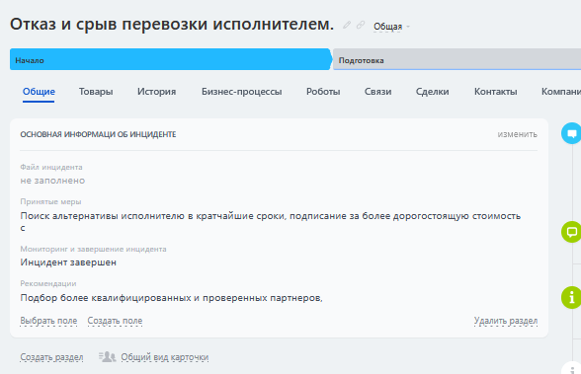Open the История tab
Screen dimensions: 581x374
click(x=156, y=92)
